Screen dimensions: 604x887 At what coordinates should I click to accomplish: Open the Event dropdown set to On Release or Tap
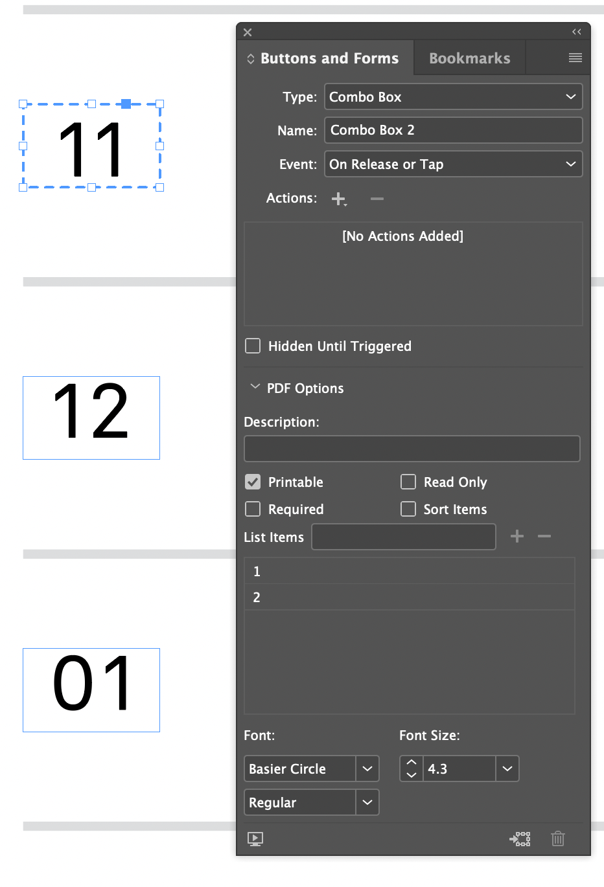pos(453,164)
